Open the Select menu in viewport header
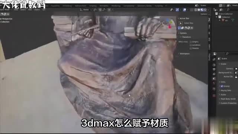Image resolution: width=238 pixels, height=134 pixels. (23, 10)
